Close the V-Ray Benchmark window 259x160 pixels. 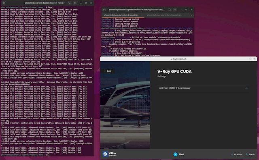tap(255, 59)
